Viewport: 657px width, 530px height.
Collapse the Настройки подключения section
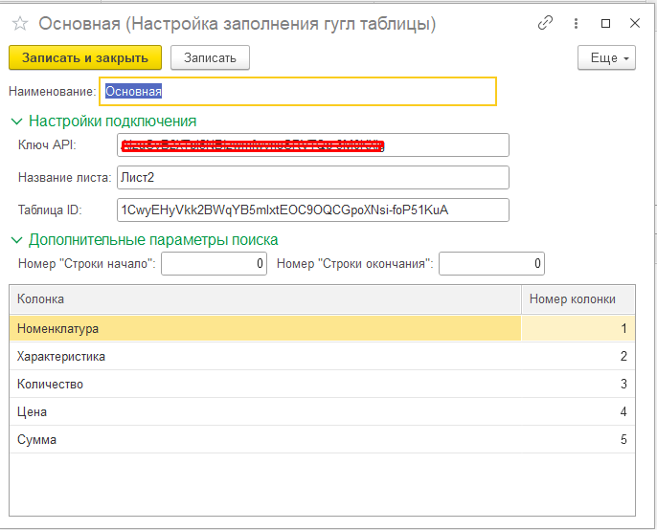point(16,121)
